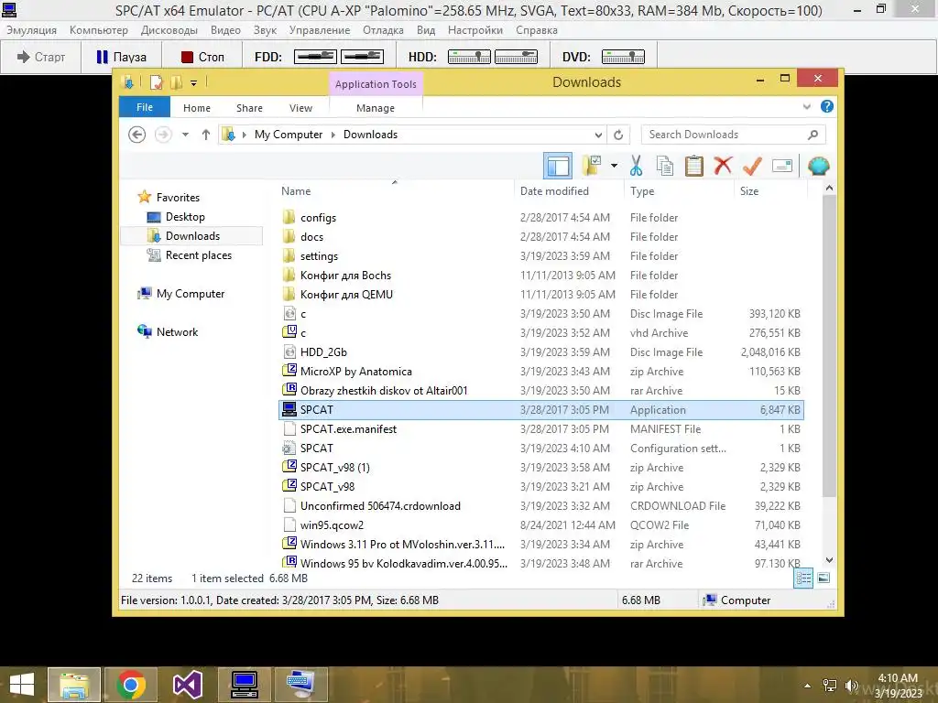Open the Справка menu
938x703 pixels.
(537, 30)
